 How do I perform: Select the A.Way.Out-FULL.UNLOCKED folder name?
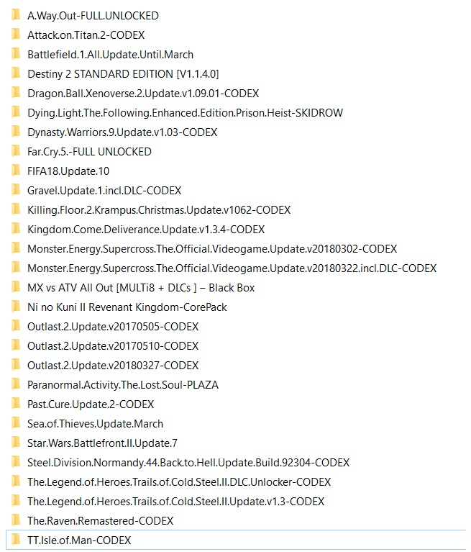point(93,16)
